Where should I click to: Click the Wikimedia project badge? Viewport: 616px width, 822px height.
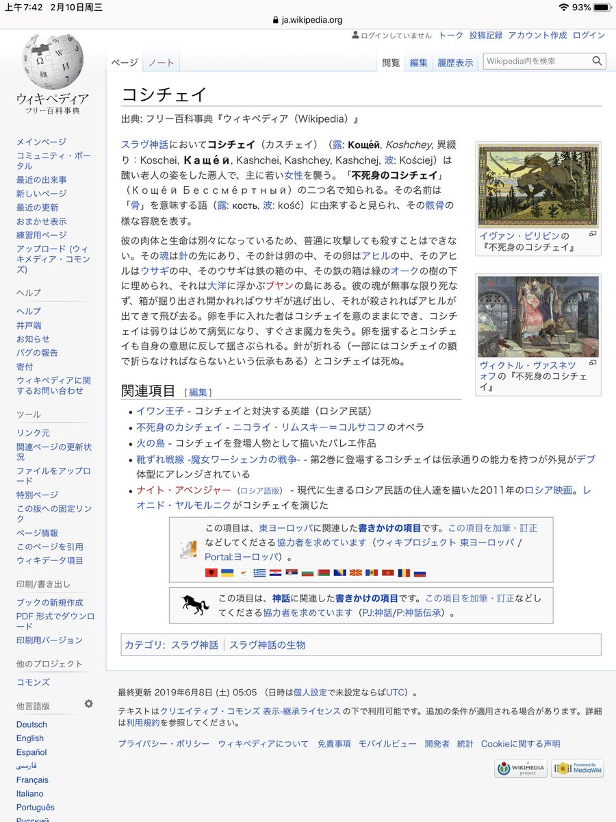(x=521, y=769)
